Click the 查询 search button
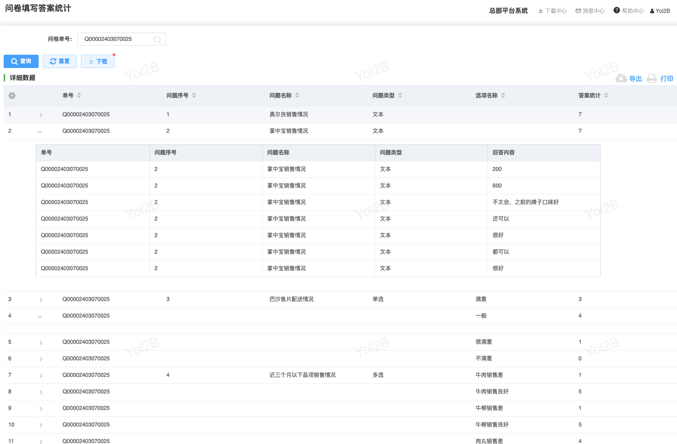Screen dimensions: 677x444 tap(21, 61)
